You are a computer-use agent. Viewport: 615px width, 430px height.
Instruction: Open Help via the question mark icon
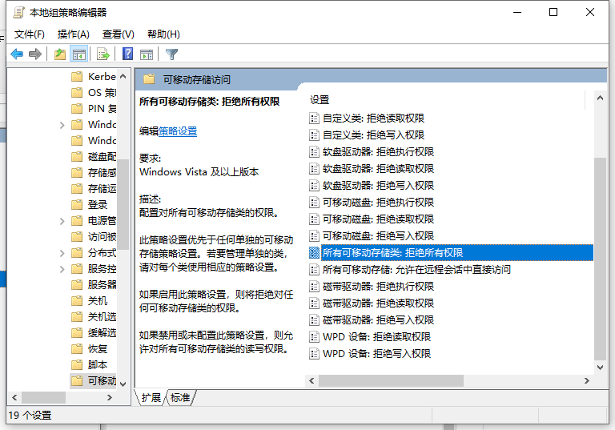tap(127, 54)
